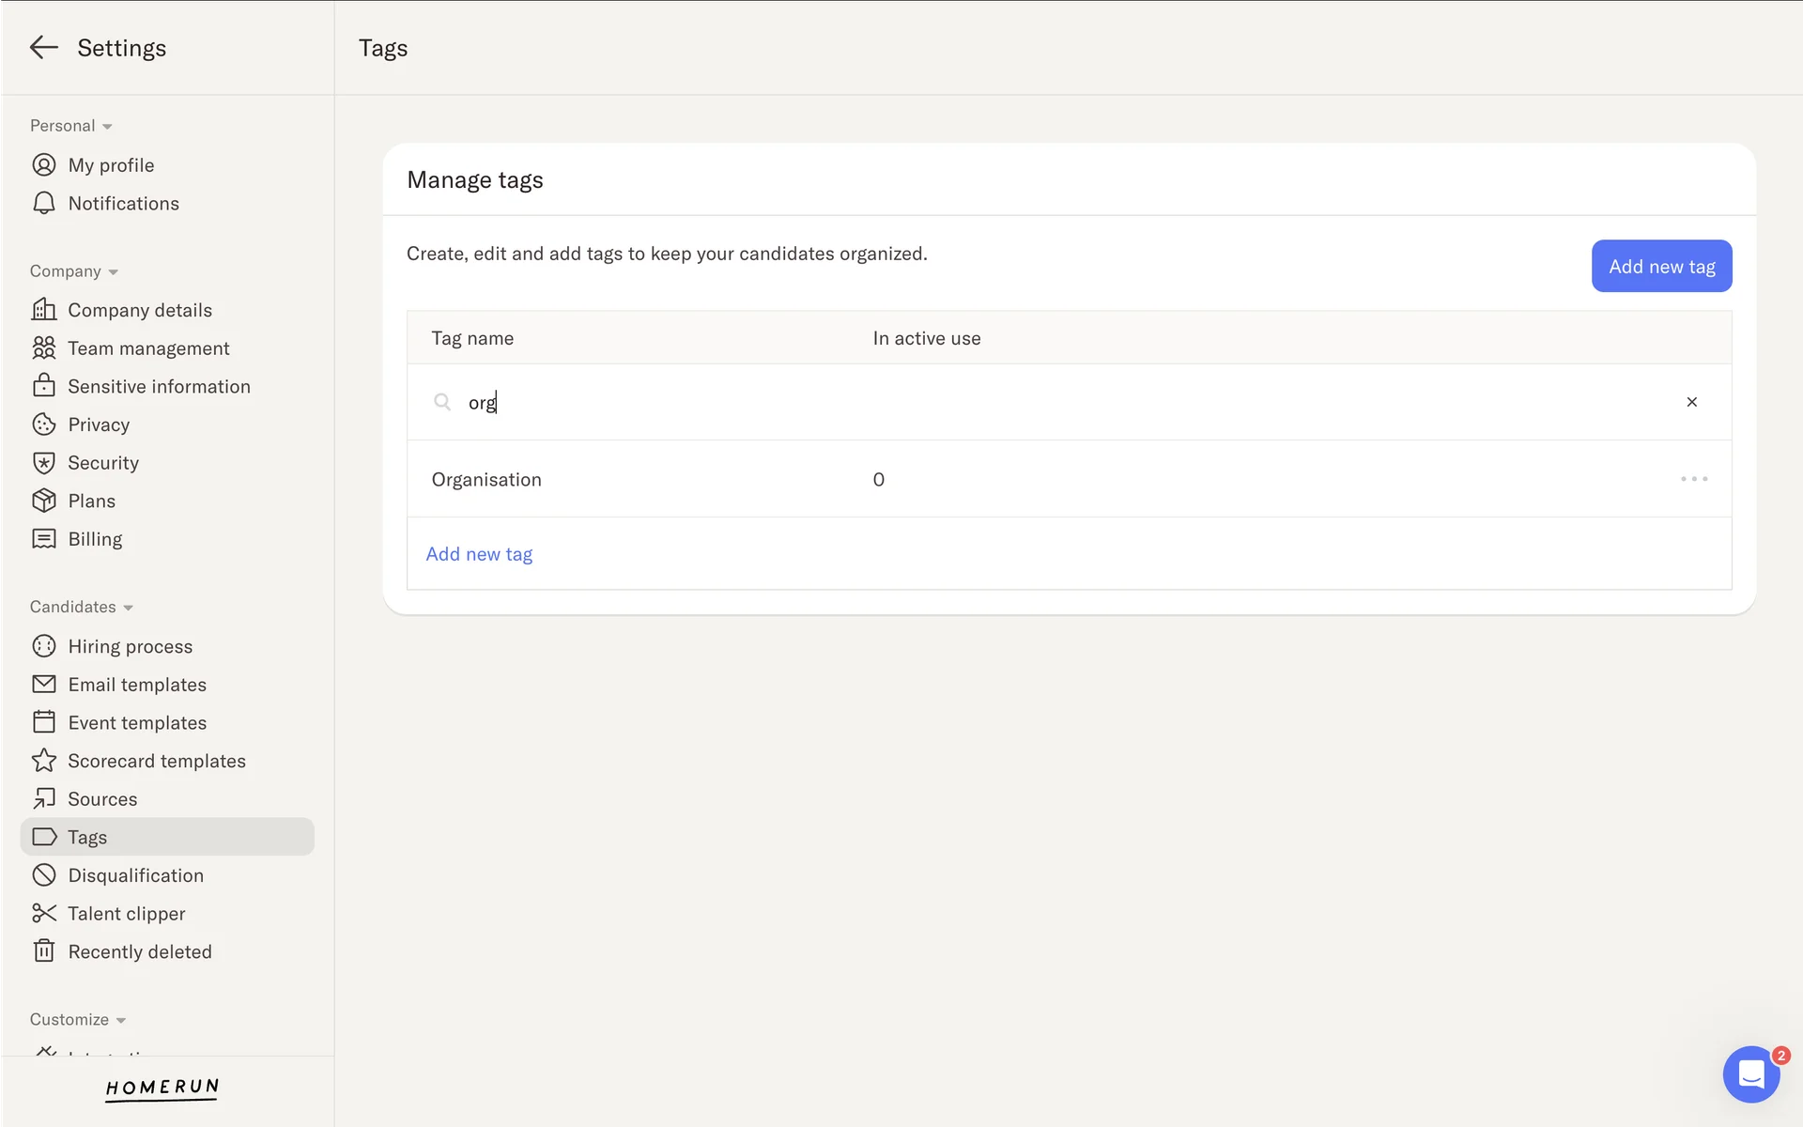Click the Notifications bell icon
This screenshot has width=1803, height=1127.
pyautogui.click(x=43, y=204)
